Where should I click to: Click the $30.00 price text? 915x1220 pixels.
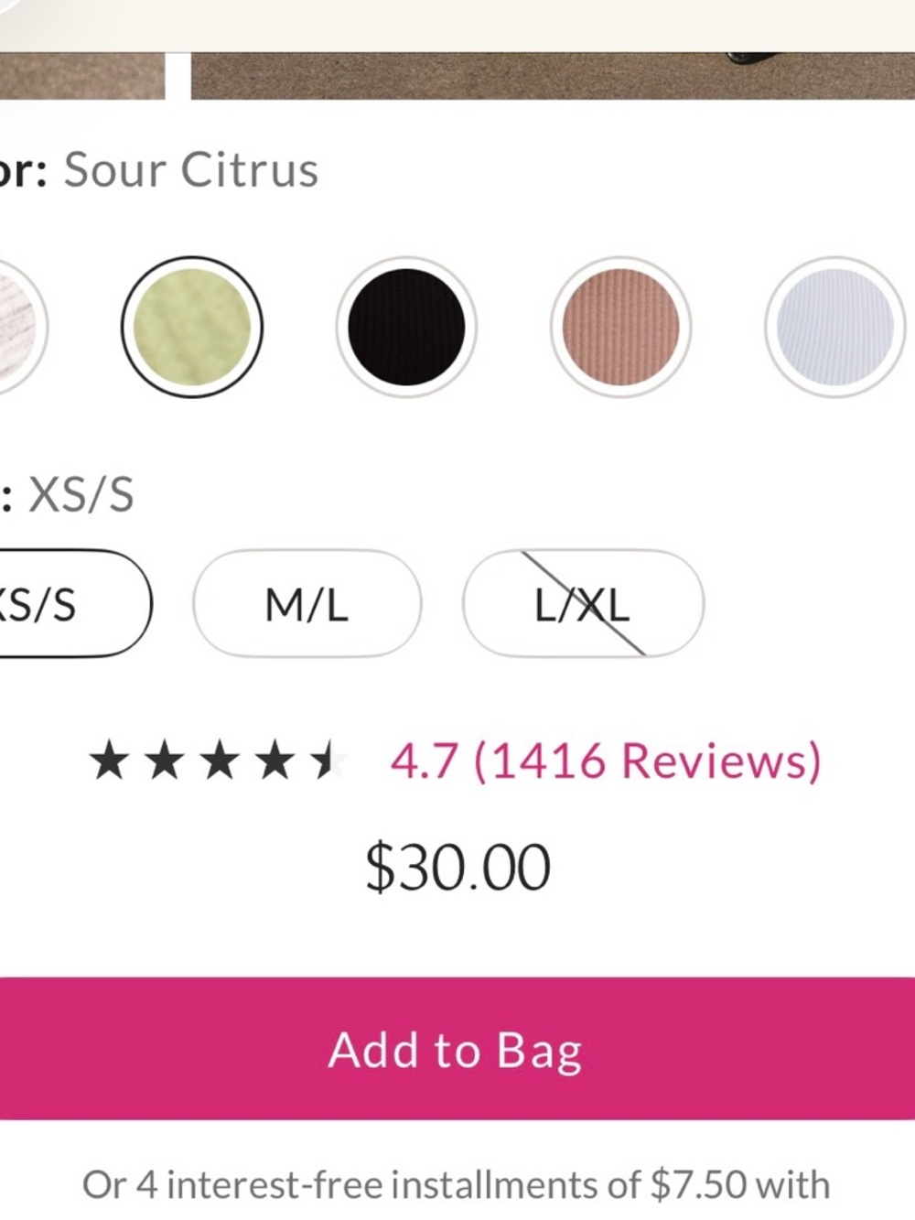457,868
